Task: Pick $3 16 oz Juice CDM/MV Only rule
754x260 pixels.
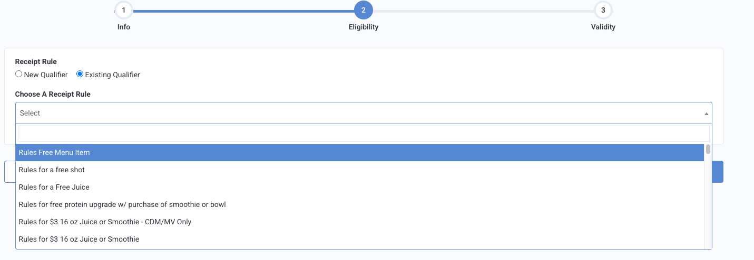Action: tap(360, 222)
